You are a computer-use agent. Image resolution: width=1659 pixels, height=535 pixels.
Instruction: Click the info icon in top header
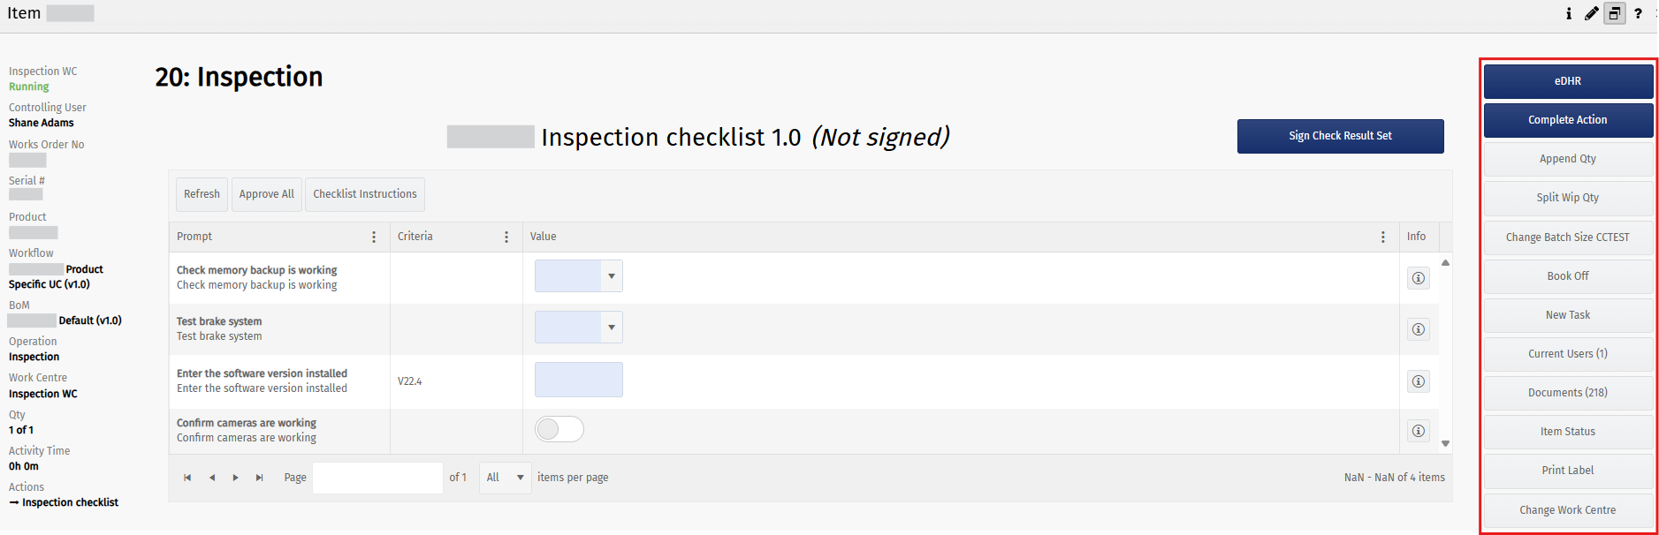[x=1568, y=13]
